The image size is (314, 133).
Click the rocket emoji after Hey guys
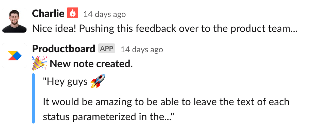[98, 81]
